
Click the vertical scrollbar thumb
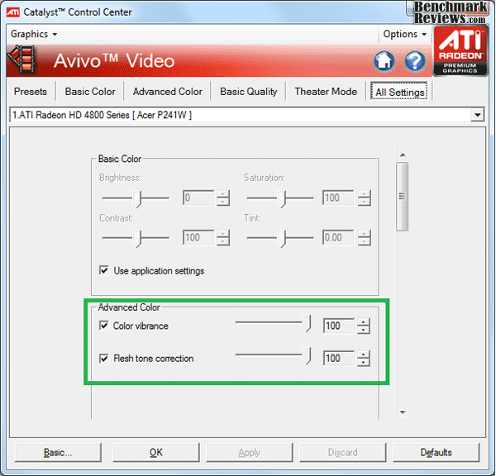[403, 197]
